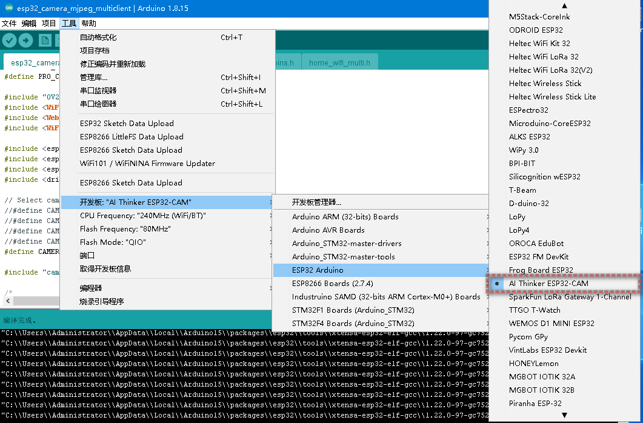The height and width of the screenshot is (423, 643).
Task: Click the Upload arrow toolbar icon
Action: (x=26, y=40)
